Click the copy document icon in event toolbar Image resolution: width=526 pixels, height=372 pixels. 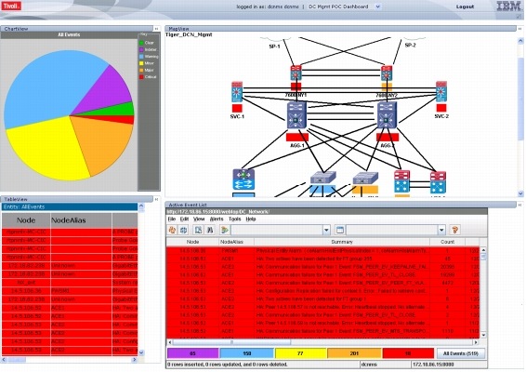(x=199, y=230)
